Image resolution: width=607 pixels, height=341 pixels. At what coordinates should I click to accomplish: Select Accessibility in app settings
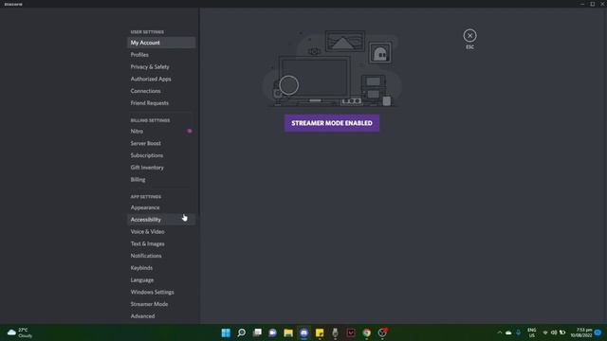(161, 220)
